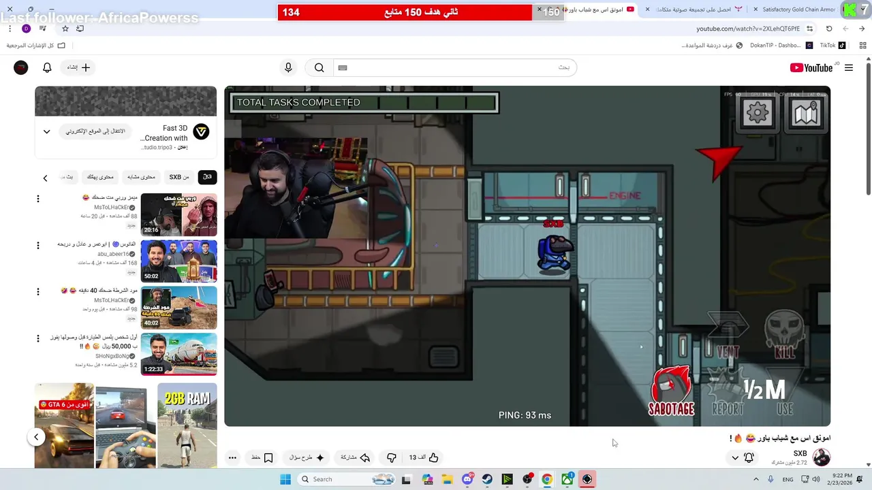Open the Windows Start menu

pos(285,479)
